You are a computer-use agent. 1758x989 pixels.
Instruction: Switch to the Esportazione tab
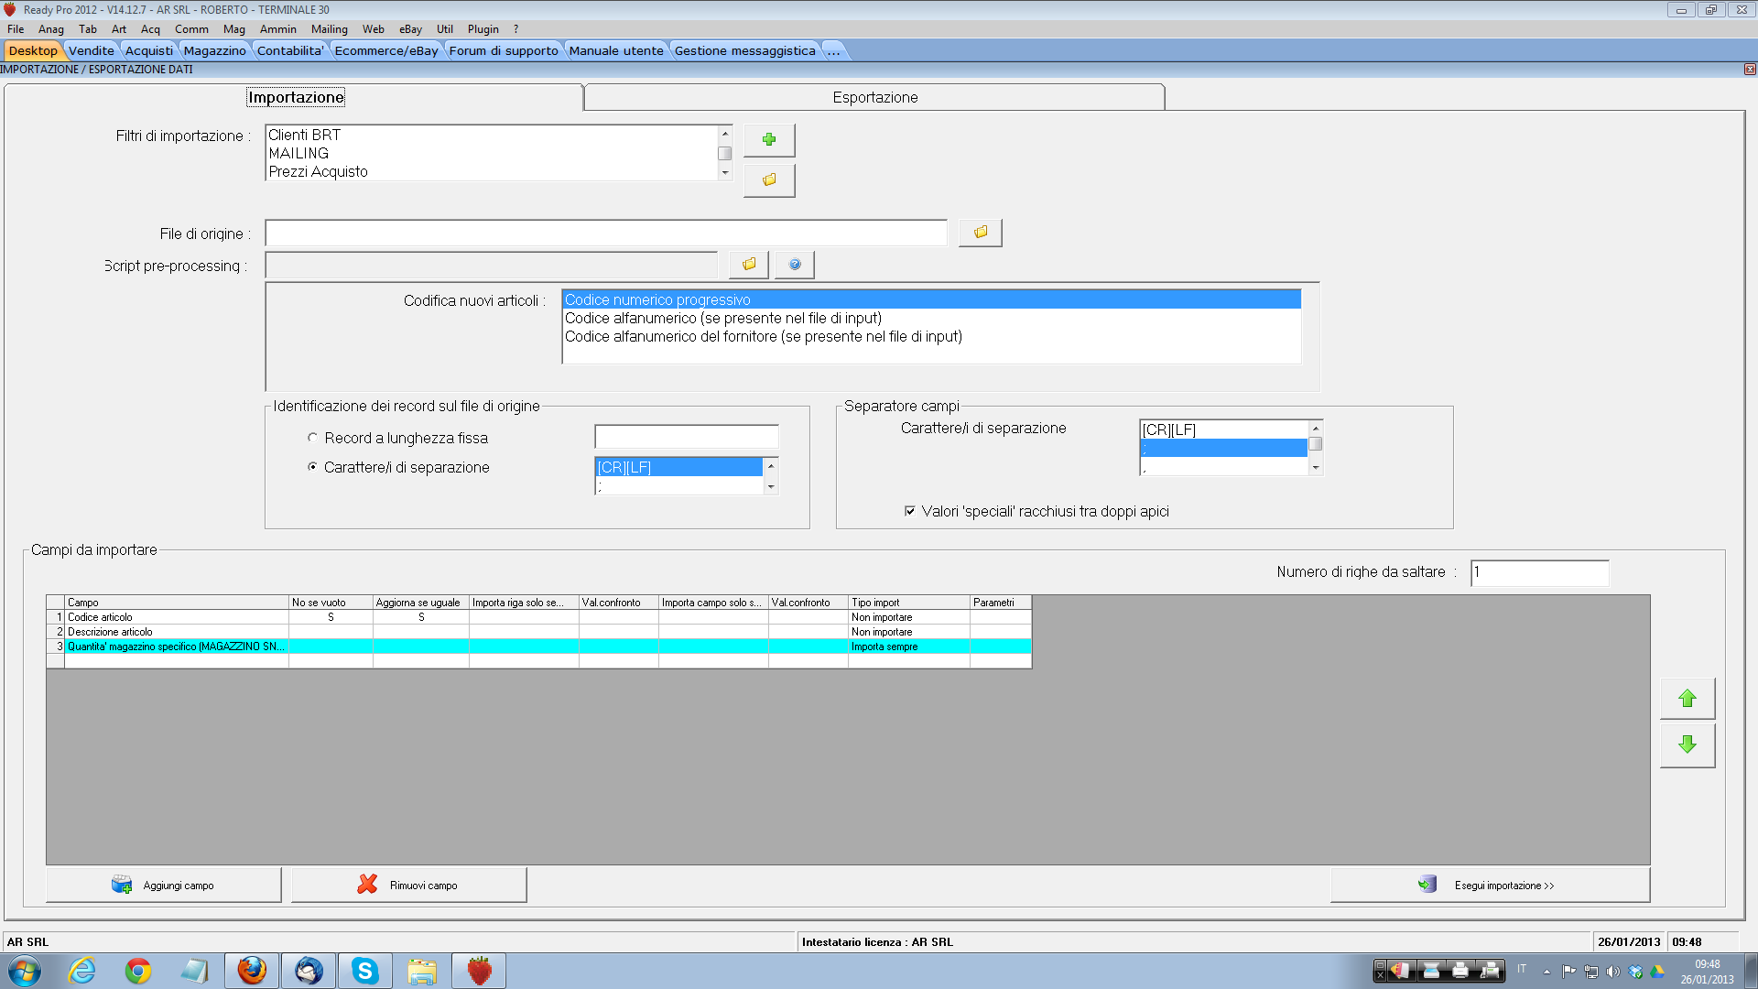pos(874,97)
